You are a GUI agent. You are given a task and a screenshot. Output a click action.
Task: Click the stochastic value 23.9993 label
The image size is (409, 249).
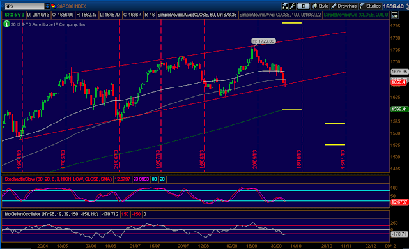point(141,179)
